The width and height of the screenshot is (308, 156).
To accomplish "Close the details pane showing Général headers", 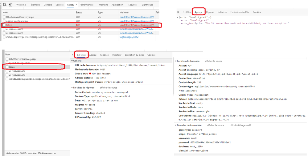I will pos(73,55).
